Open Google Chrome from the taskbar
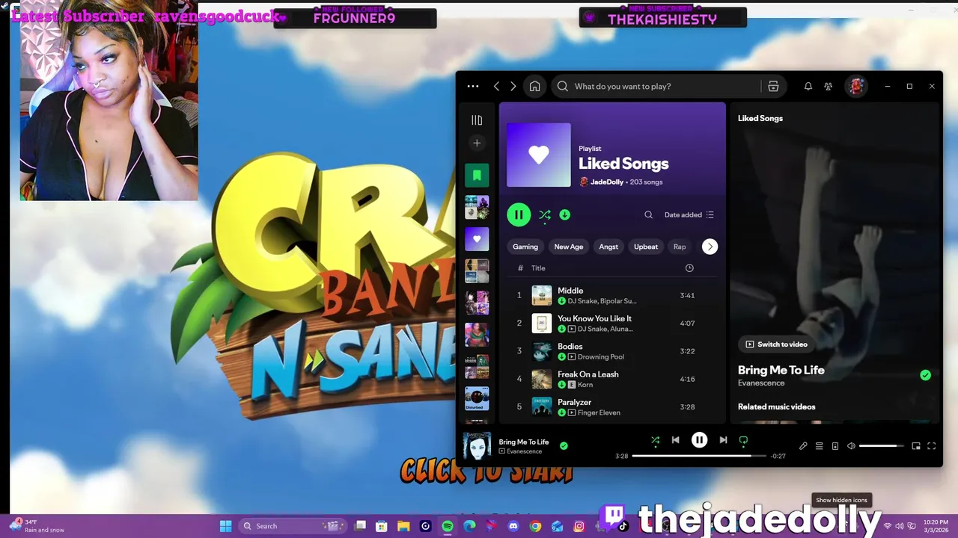 coord(535,526)
